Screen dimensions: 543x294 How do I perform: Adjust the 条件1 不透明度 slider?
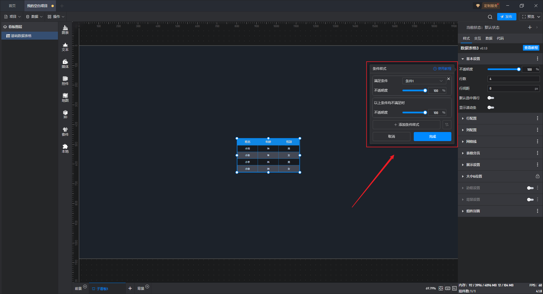[x=415, y=90]
